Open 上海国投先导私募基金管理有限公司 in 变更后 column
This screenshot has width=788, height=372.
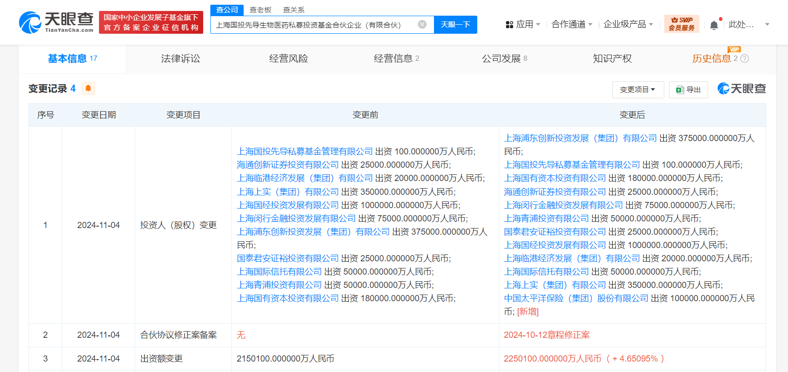(x=572, y=165)
